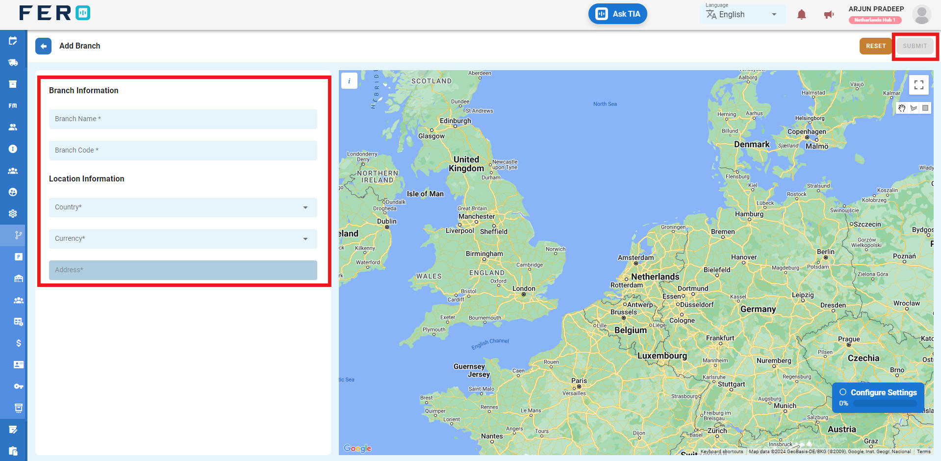
Task: Open the key sidebar icon
Action: point(19,386)
